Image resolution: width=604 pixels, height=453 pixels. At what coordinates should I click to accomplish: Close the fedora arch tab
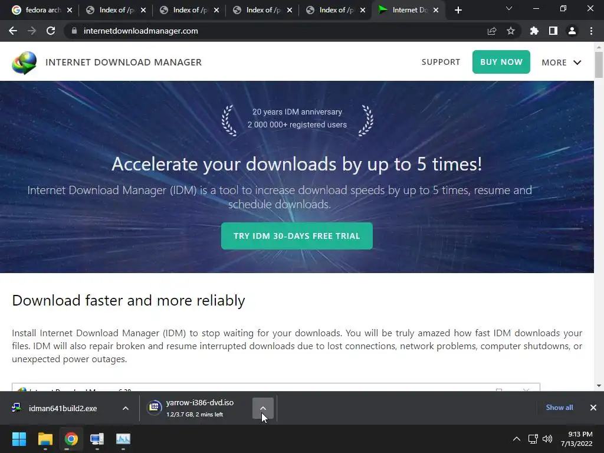(70, 10)
